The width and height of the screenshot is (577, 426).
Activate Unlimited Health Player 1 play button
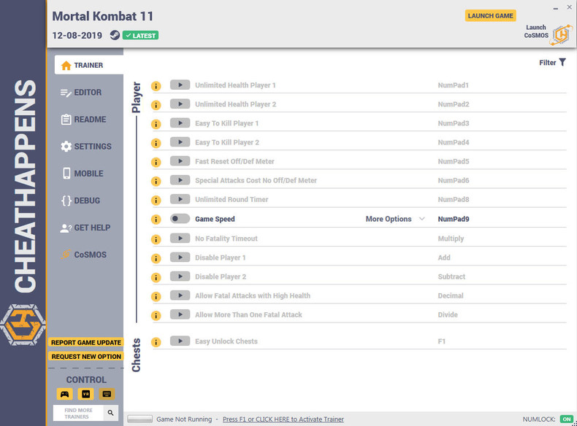click(x=180, y=85)
